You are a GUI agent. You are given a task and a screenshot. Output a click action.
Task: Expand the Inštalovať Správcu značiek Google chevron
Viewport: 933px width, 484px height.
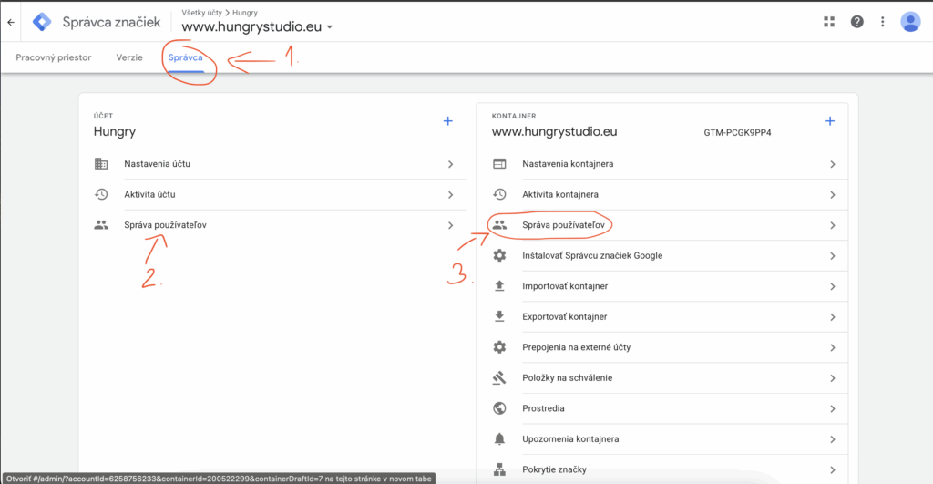coord(833,256)
